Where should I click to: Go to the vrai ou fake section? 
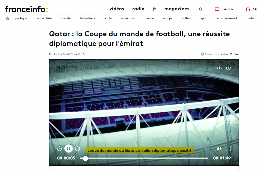click(44, 18)
